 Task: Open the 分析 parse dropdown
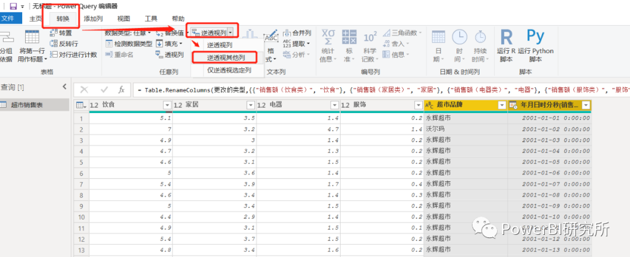coord(296,55)
